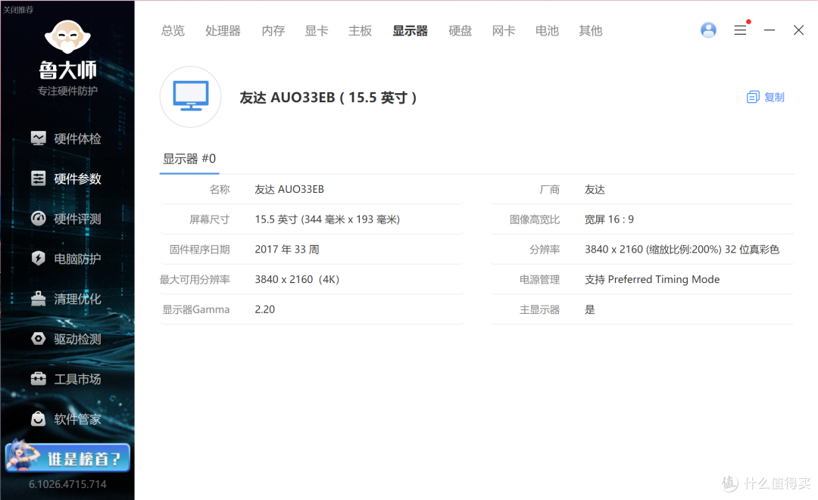Open the 硬件体检 sidebar icon

(38, 138)
